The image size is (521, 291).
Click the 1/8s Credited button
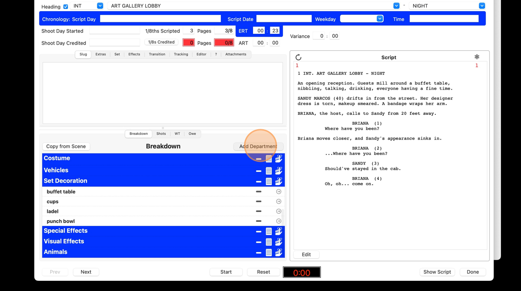(x=161, y=42)
